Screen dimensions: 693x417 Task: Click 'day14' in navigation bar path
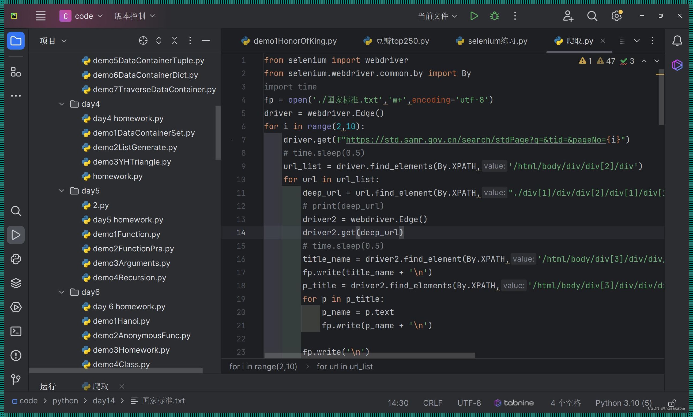pyautogui.click(x=104, y=401)
